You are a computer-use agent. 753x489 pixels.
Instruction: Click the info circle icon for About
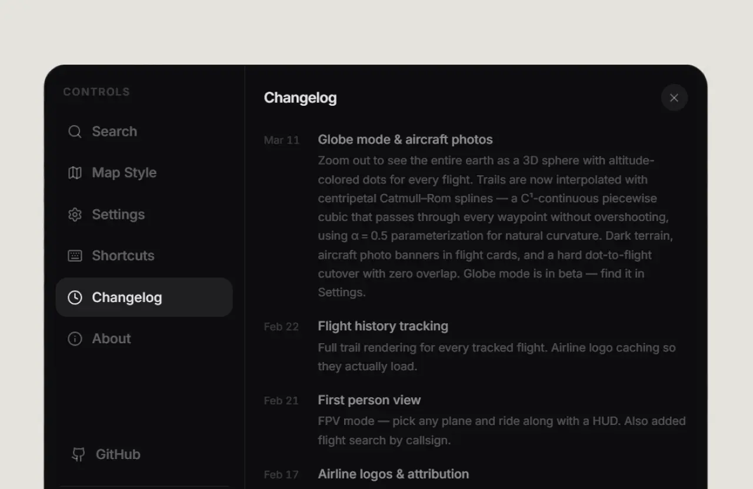(x=75, y=339)
